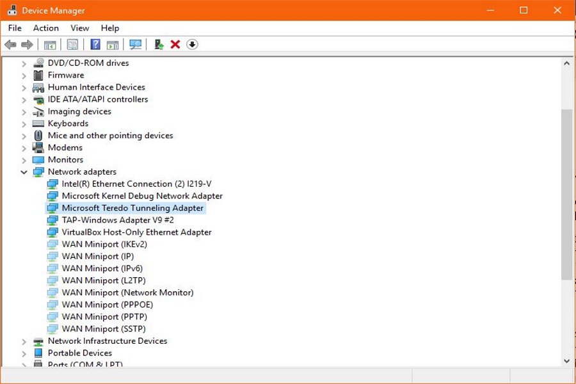Click the Intel(R) Ethernet Connection (2) I219-V text

pyautogui.click(x=137, y=184)
